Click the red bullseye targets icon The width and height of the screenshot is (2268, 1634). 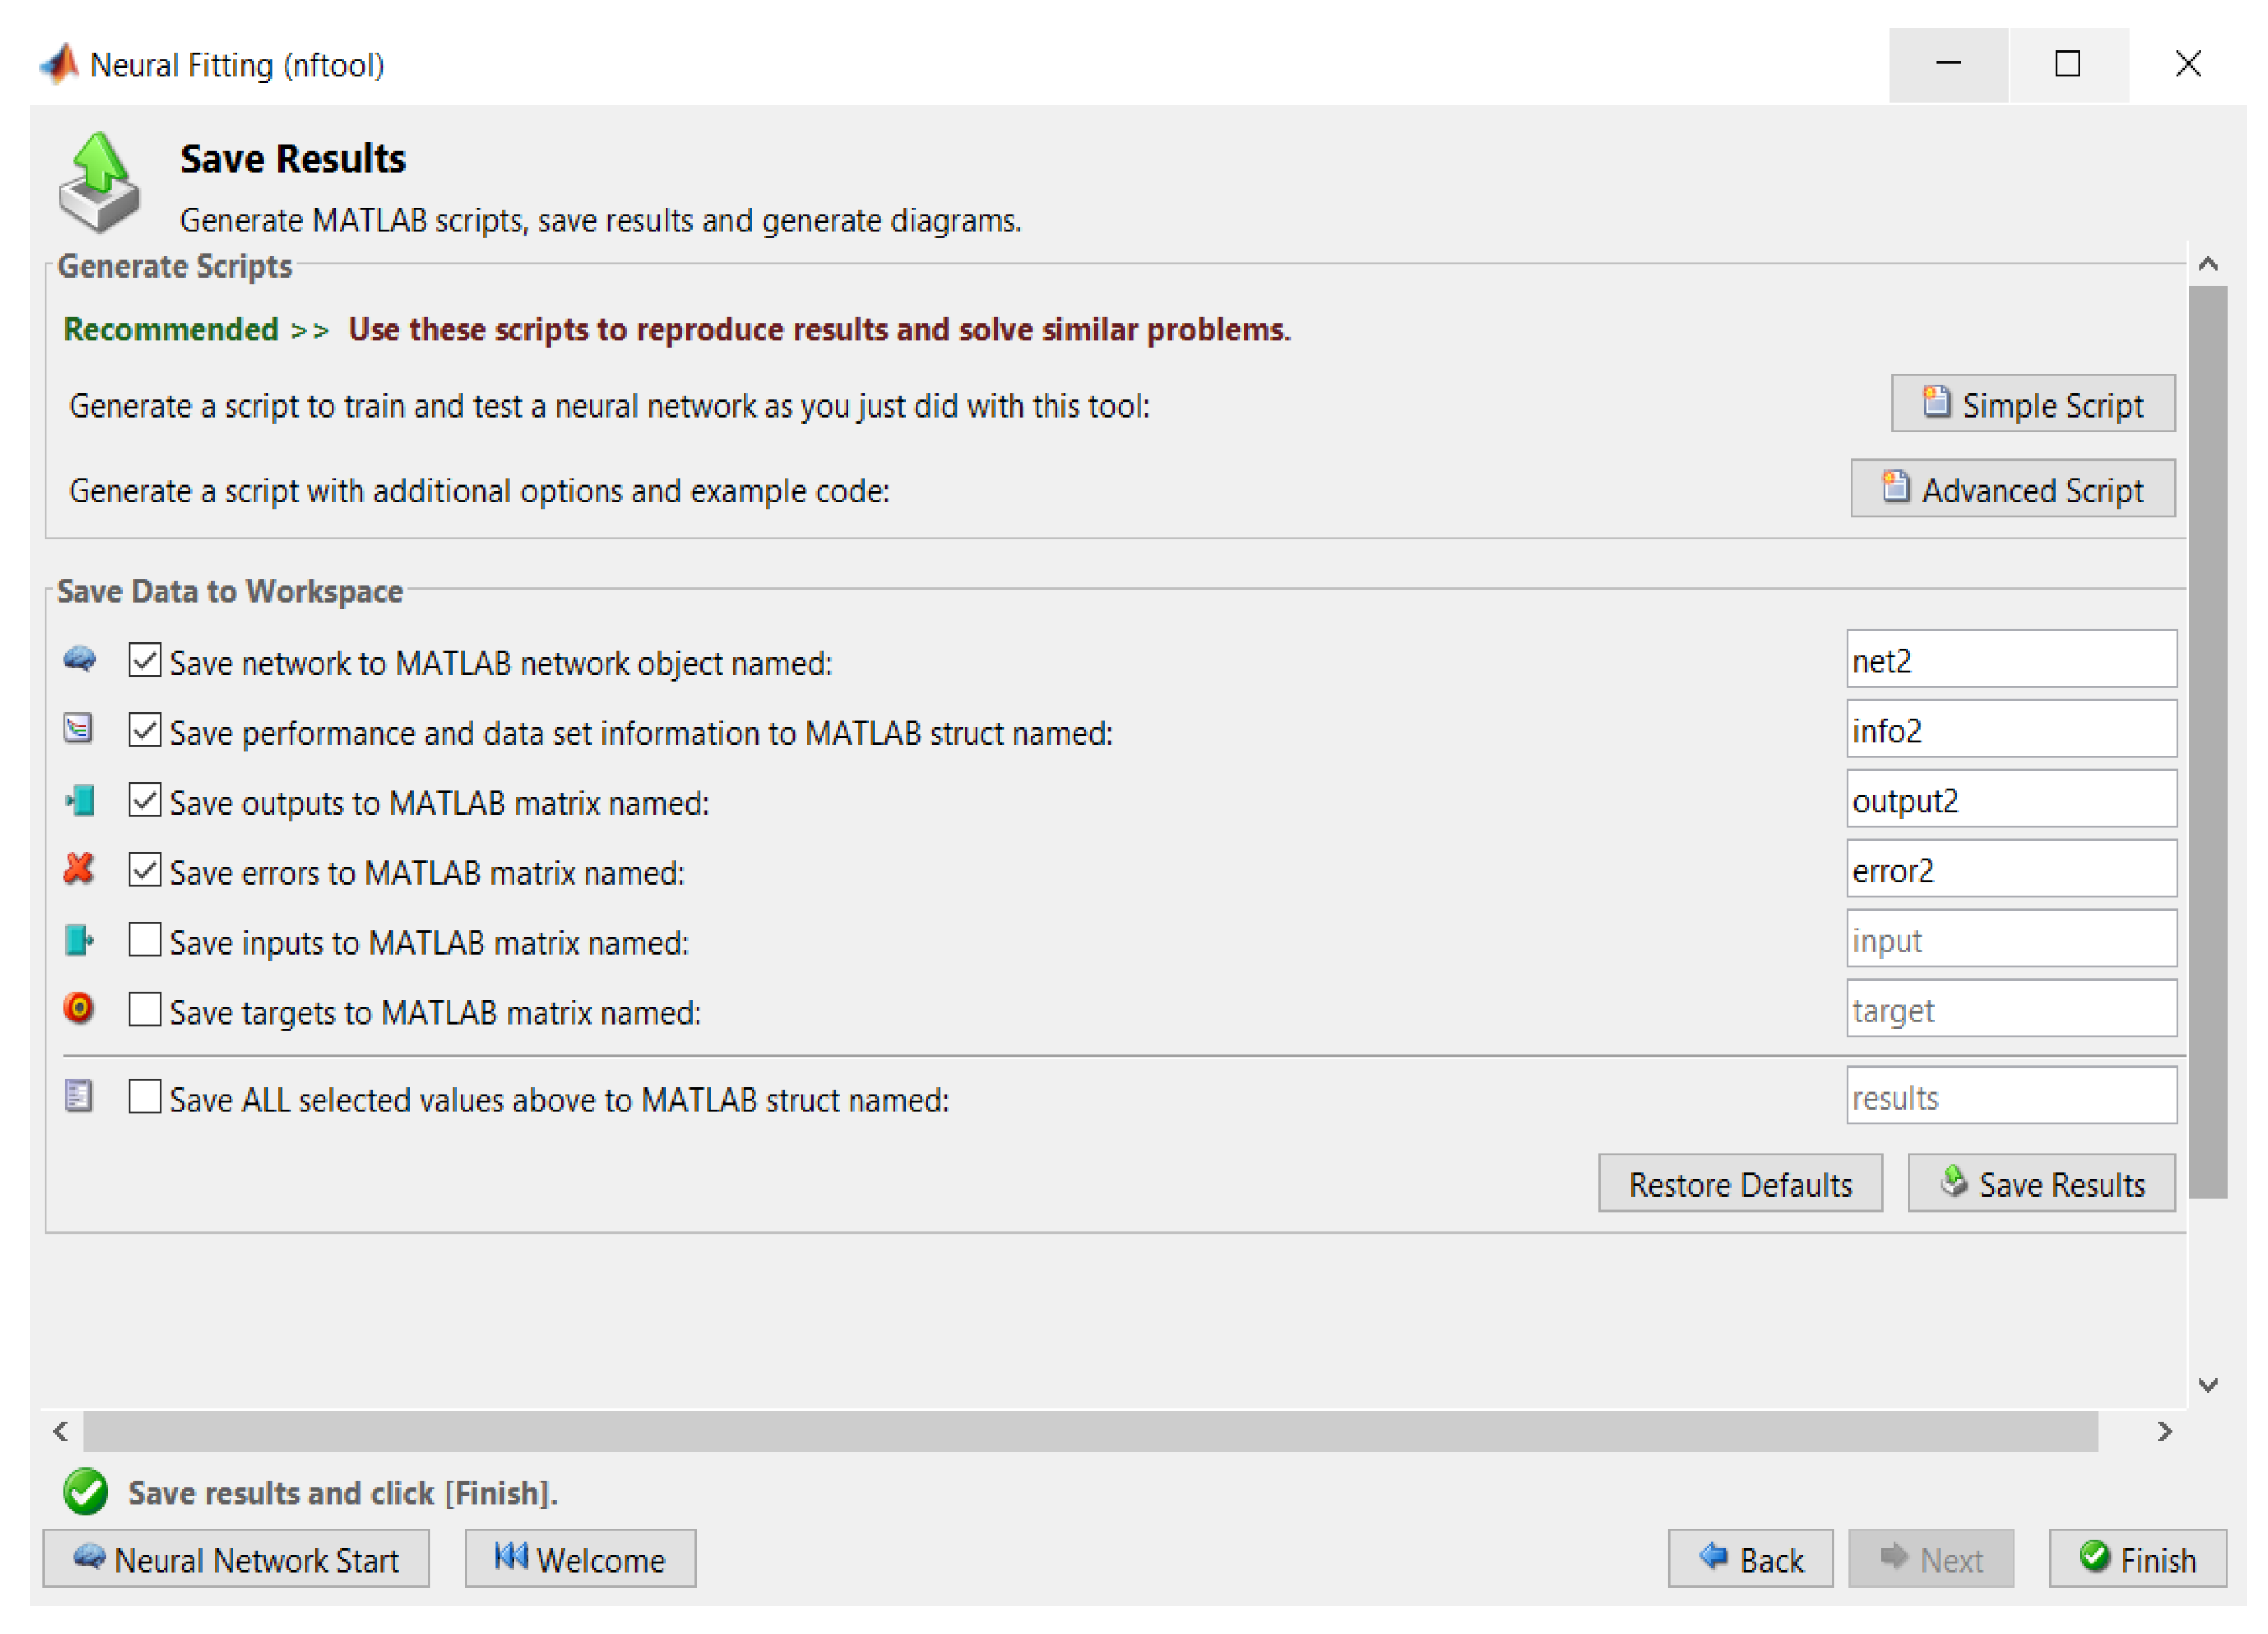tap(78, 1009)
